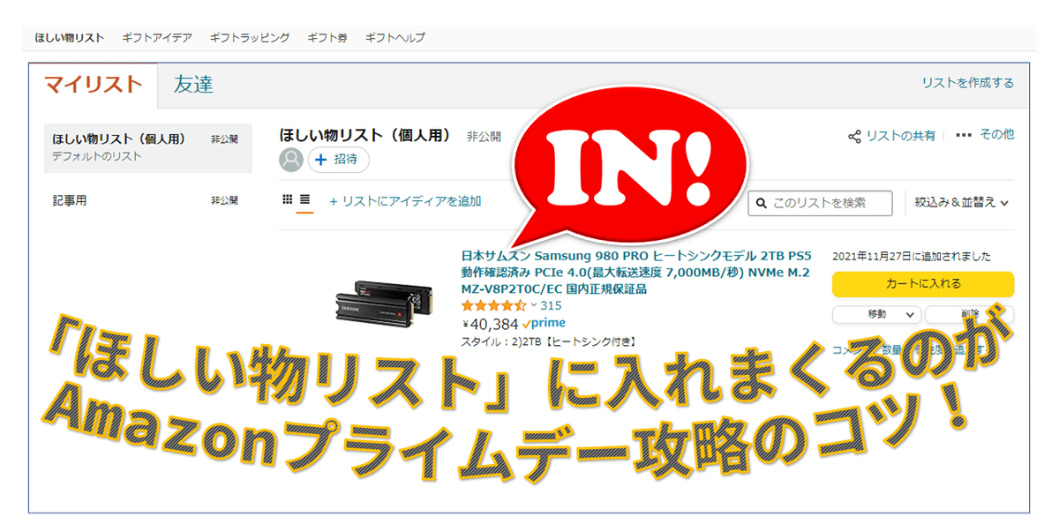Click the リストを作成する link
This screenshot has height=532, width=1059.
[968, 83]
